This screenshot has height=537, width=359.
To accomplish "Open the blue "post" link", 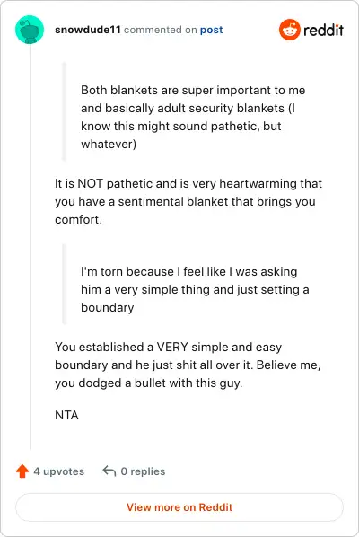I will [x=211, y=30].
